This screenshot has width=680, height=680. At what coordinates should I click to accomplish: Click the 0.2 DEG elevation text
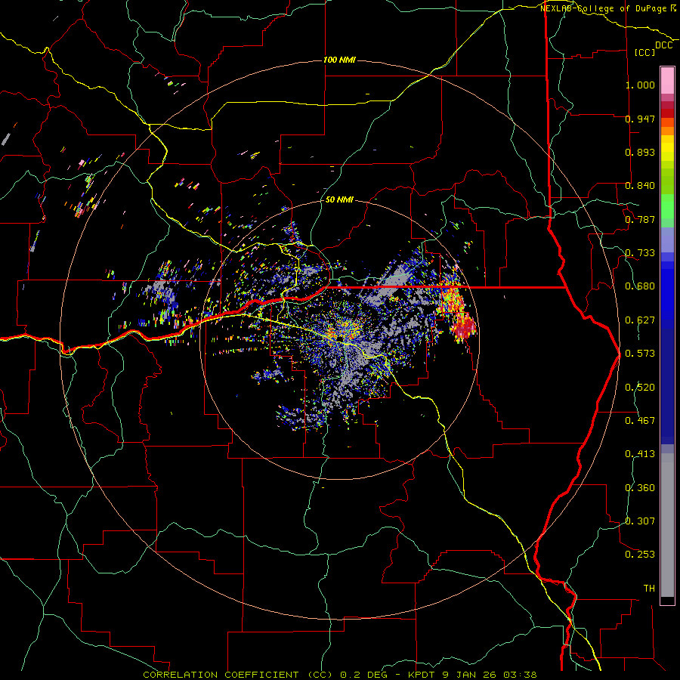point(363,675)
